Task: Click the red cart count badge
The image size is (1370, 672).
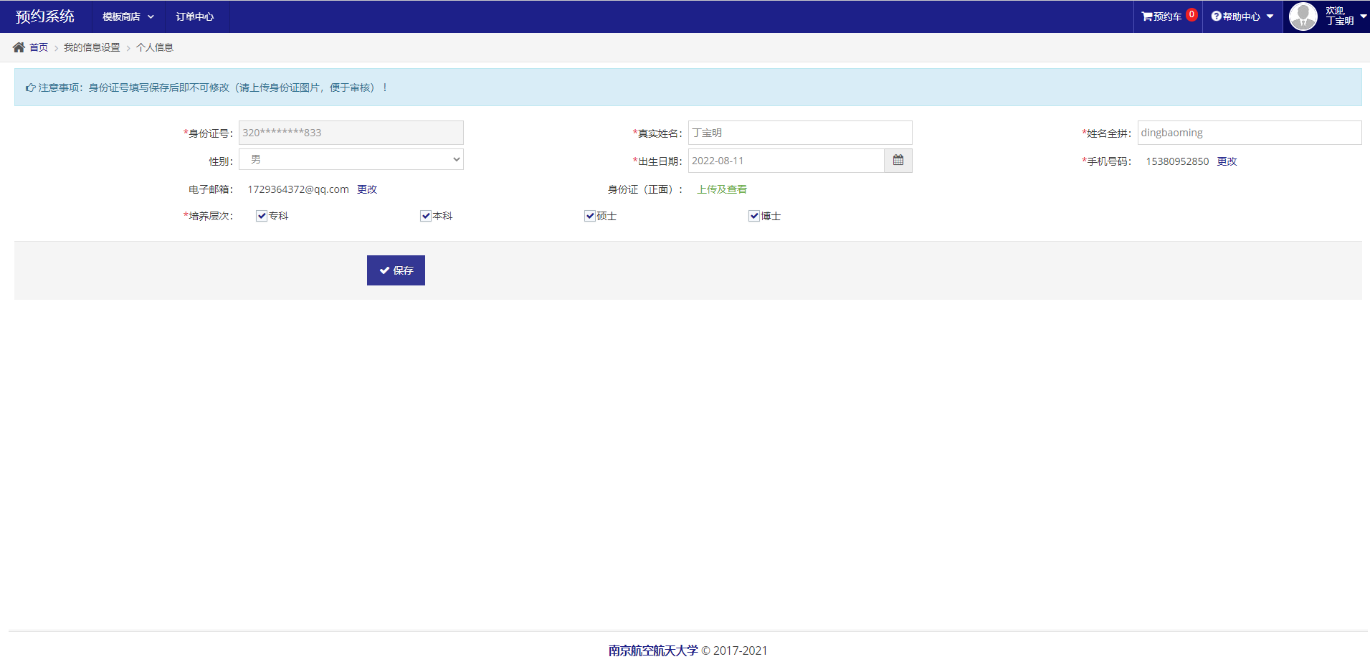Action: tap(1191, 14)
